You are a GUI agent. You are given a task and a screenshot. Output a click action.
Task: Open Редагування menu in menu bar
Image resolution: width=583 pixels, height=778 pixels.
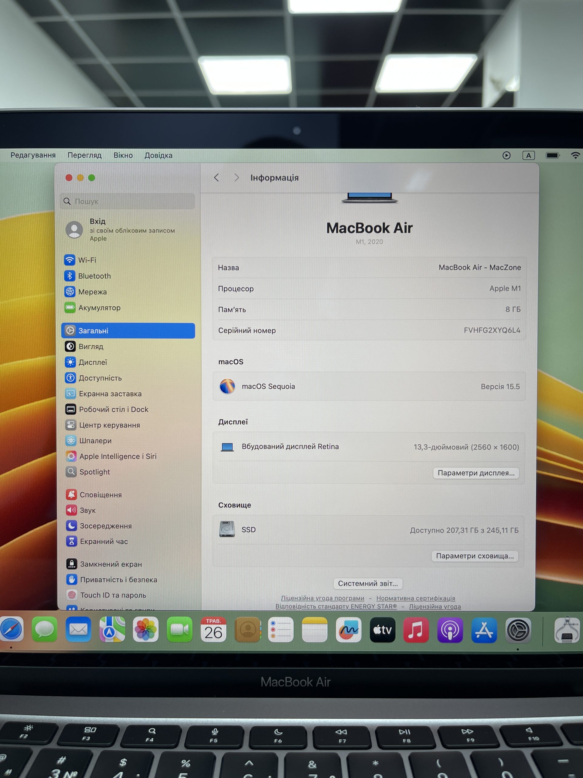pos(33,155)
